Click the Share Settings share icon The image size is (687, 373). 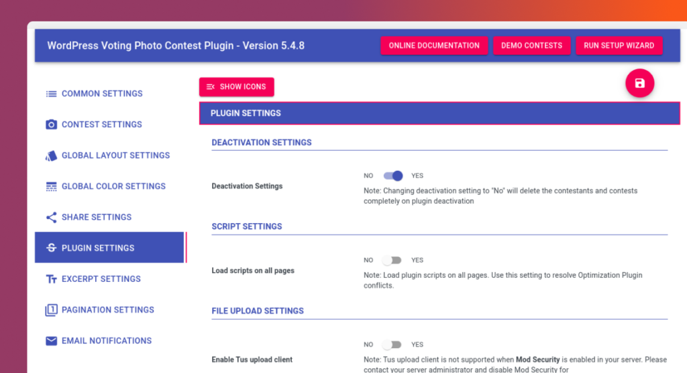point(51,217)
